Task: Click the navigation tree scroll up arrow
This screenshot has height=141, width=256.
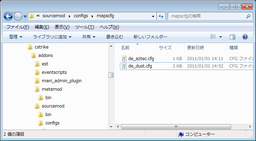Action: [111, 46]
